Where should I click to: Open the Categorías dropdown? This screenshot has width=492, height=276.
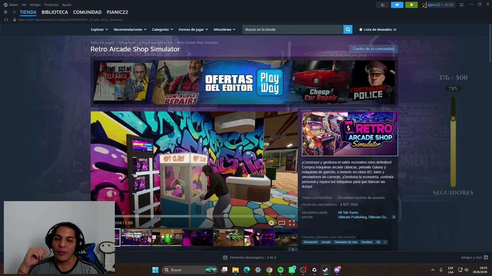click(163, 30)
